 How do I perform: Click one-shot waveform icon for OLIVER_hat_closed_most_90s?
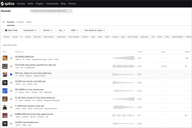click(x=11, y=83)
